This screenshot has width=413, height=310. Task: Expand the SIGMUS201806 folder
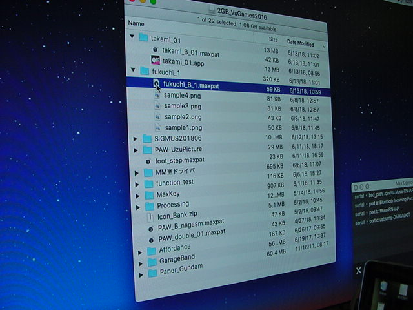tap(135, 139)
